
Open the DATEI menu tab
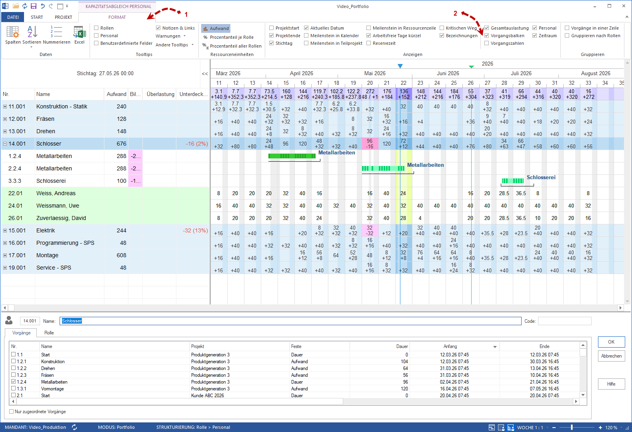[x=13, y=17]
